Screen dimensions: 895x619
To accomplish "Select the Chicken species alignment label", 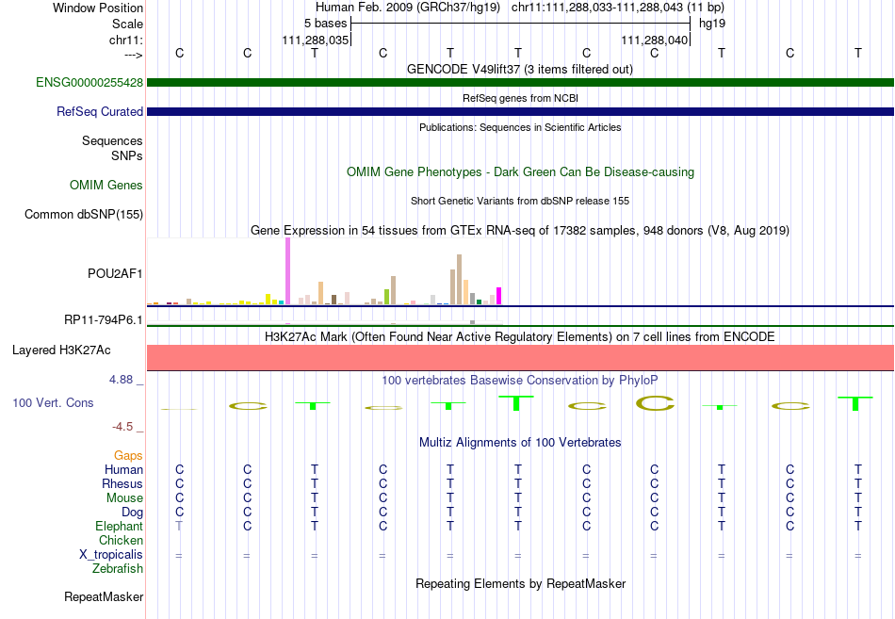I will (x=121, y=540).
